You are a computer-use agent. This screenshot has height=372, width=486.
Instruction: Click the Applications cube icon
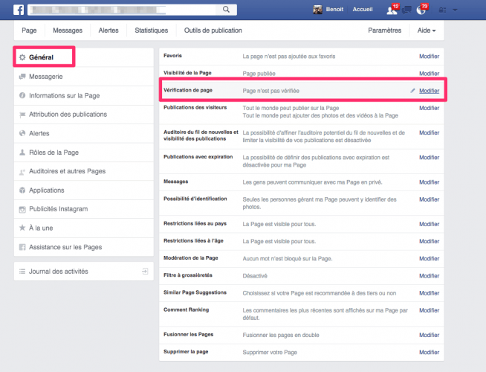coord(22,190)
